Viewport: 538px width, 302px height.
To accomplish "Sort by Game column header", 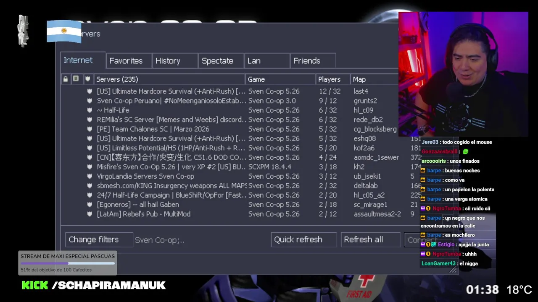I will pos(280,79).
